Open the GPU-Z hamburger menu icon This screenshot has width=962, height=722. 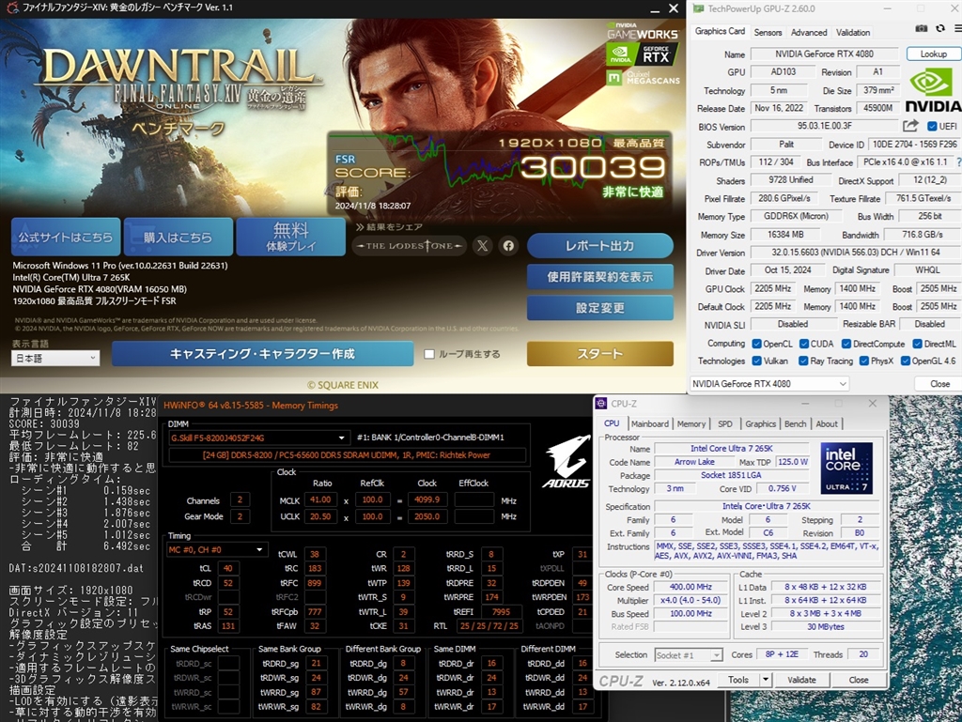pyautogui.click(x=957, y=28)
